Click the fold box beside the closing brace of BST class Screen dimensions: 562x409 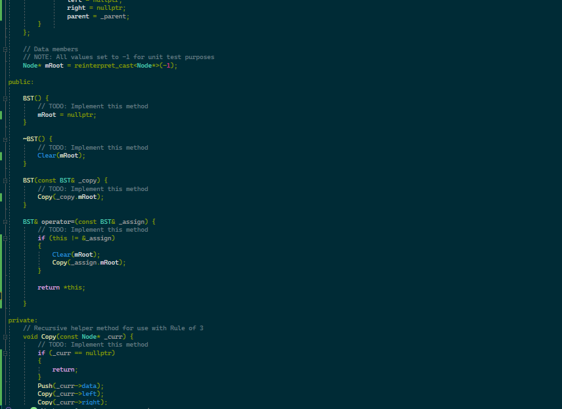(x=5, y=49)
